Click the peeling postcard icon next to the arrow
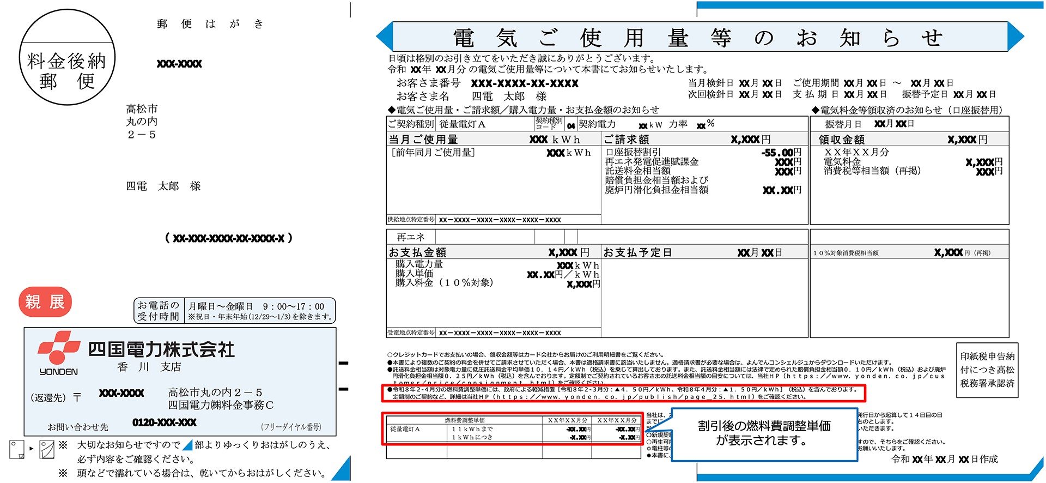The width and height of the screenshot is (1046, 483). [47, 449]
